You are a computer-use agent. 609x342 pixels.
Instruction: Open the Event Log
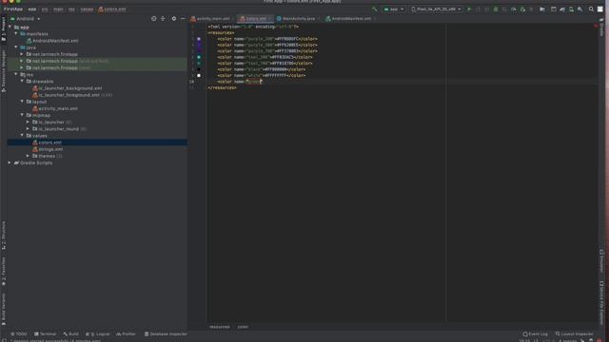pos(535,333)
